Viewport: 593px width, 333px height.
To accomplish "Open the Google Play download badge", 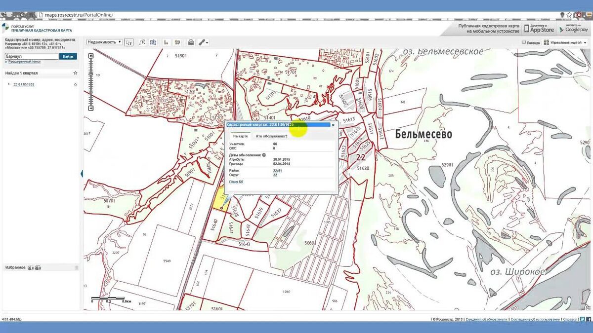I will tap(574, 29).
